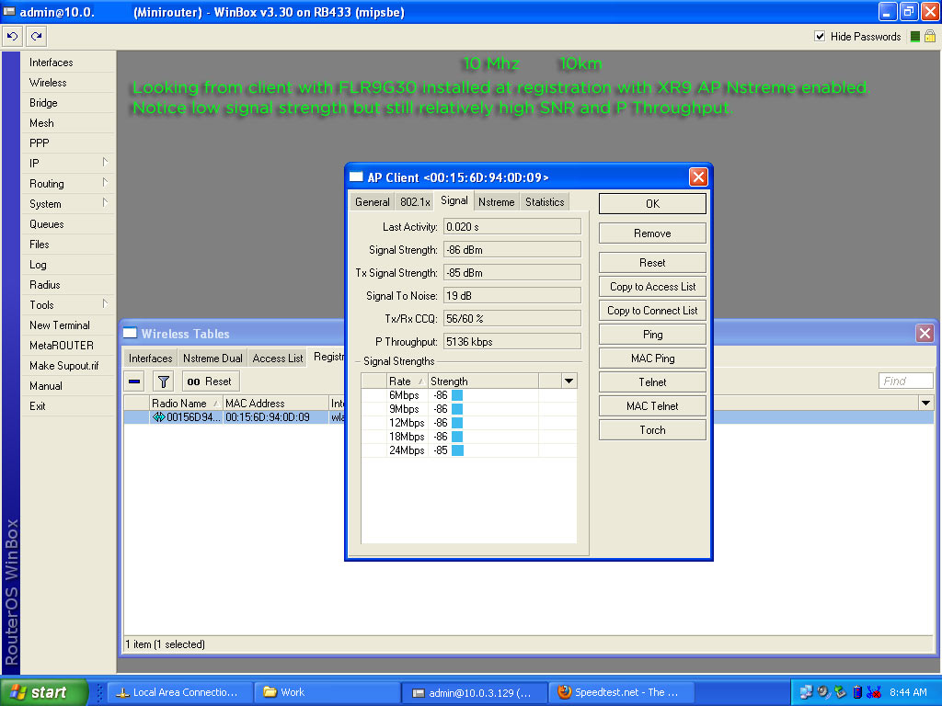Switch to Nstreme Dual tab in Wireless Tables
Screen dimensions: 942x706
[213, 359]
